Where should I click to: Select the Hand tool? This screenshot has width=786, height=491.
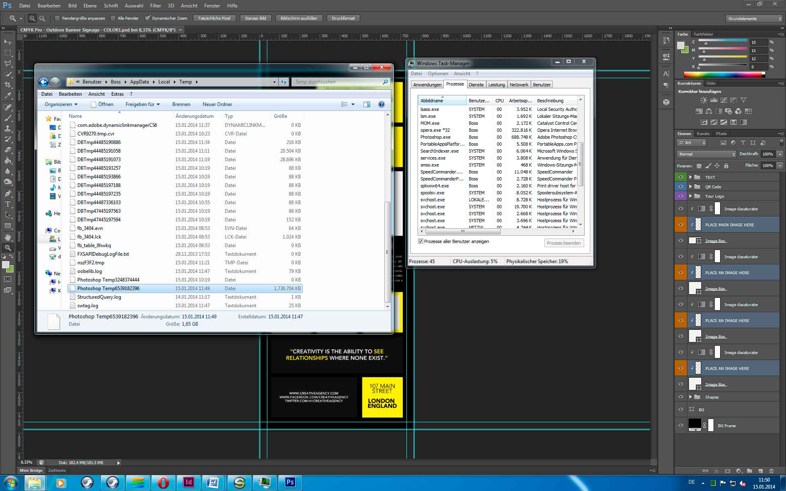click(x=8, y=237)
